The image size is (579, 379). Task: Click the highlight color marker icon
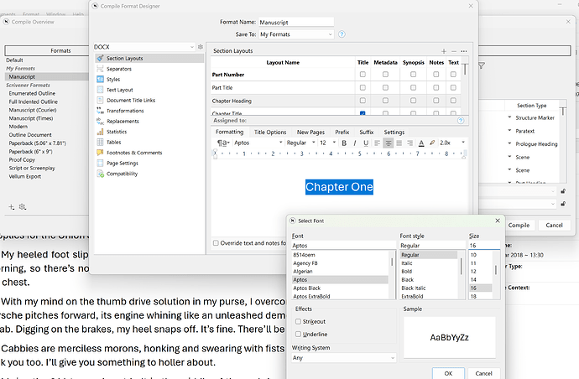pos(432,143)
